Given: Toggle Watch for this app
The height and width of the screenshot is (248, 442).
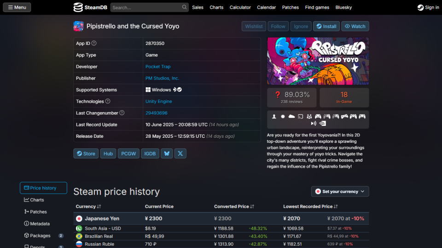Looking at the screenshot, I should point(355,26).
